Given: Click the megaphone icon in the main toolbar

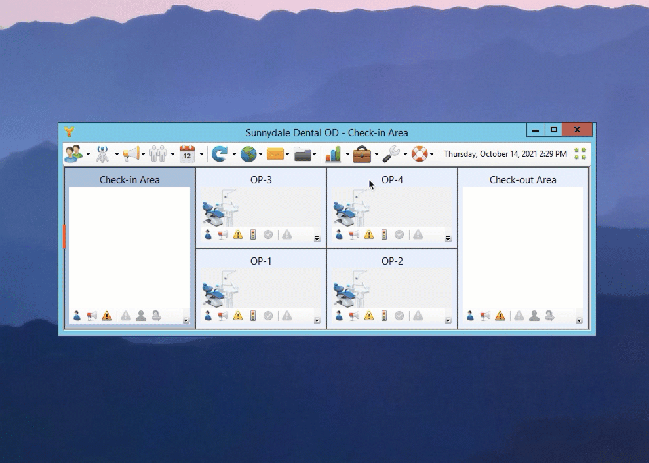Looking at the screenshot, I should [131, 154].
